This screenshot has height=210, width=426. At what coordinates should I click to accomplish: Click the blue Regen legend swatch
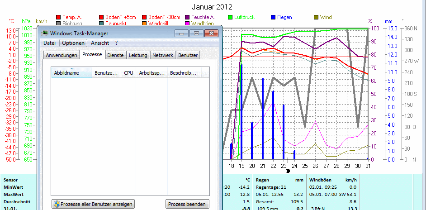(x=273, y=17)
